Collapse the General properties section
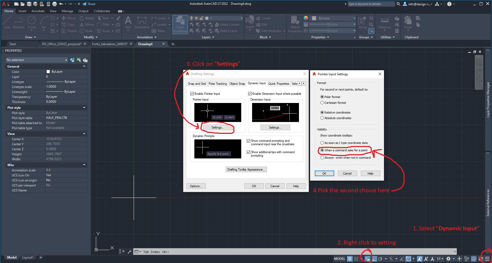Image resolution: width=492 pixels, height=263 pixels. (x=84, y=67)
